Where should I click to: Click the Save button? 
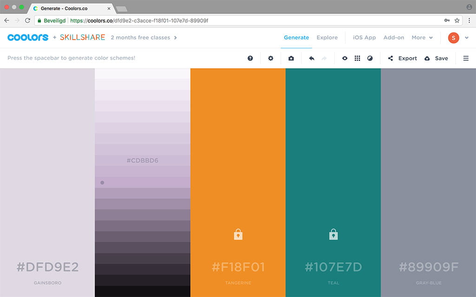coord(436,58)
